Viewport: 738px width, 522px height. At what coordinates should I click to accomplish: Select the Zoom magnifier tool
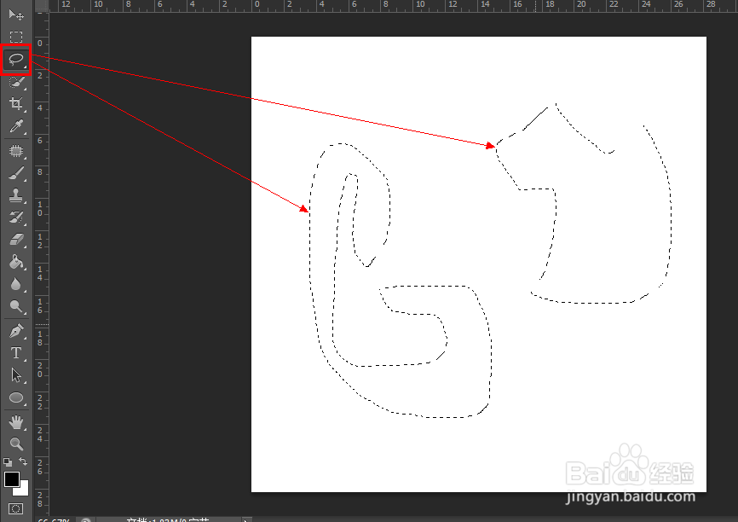16,444
